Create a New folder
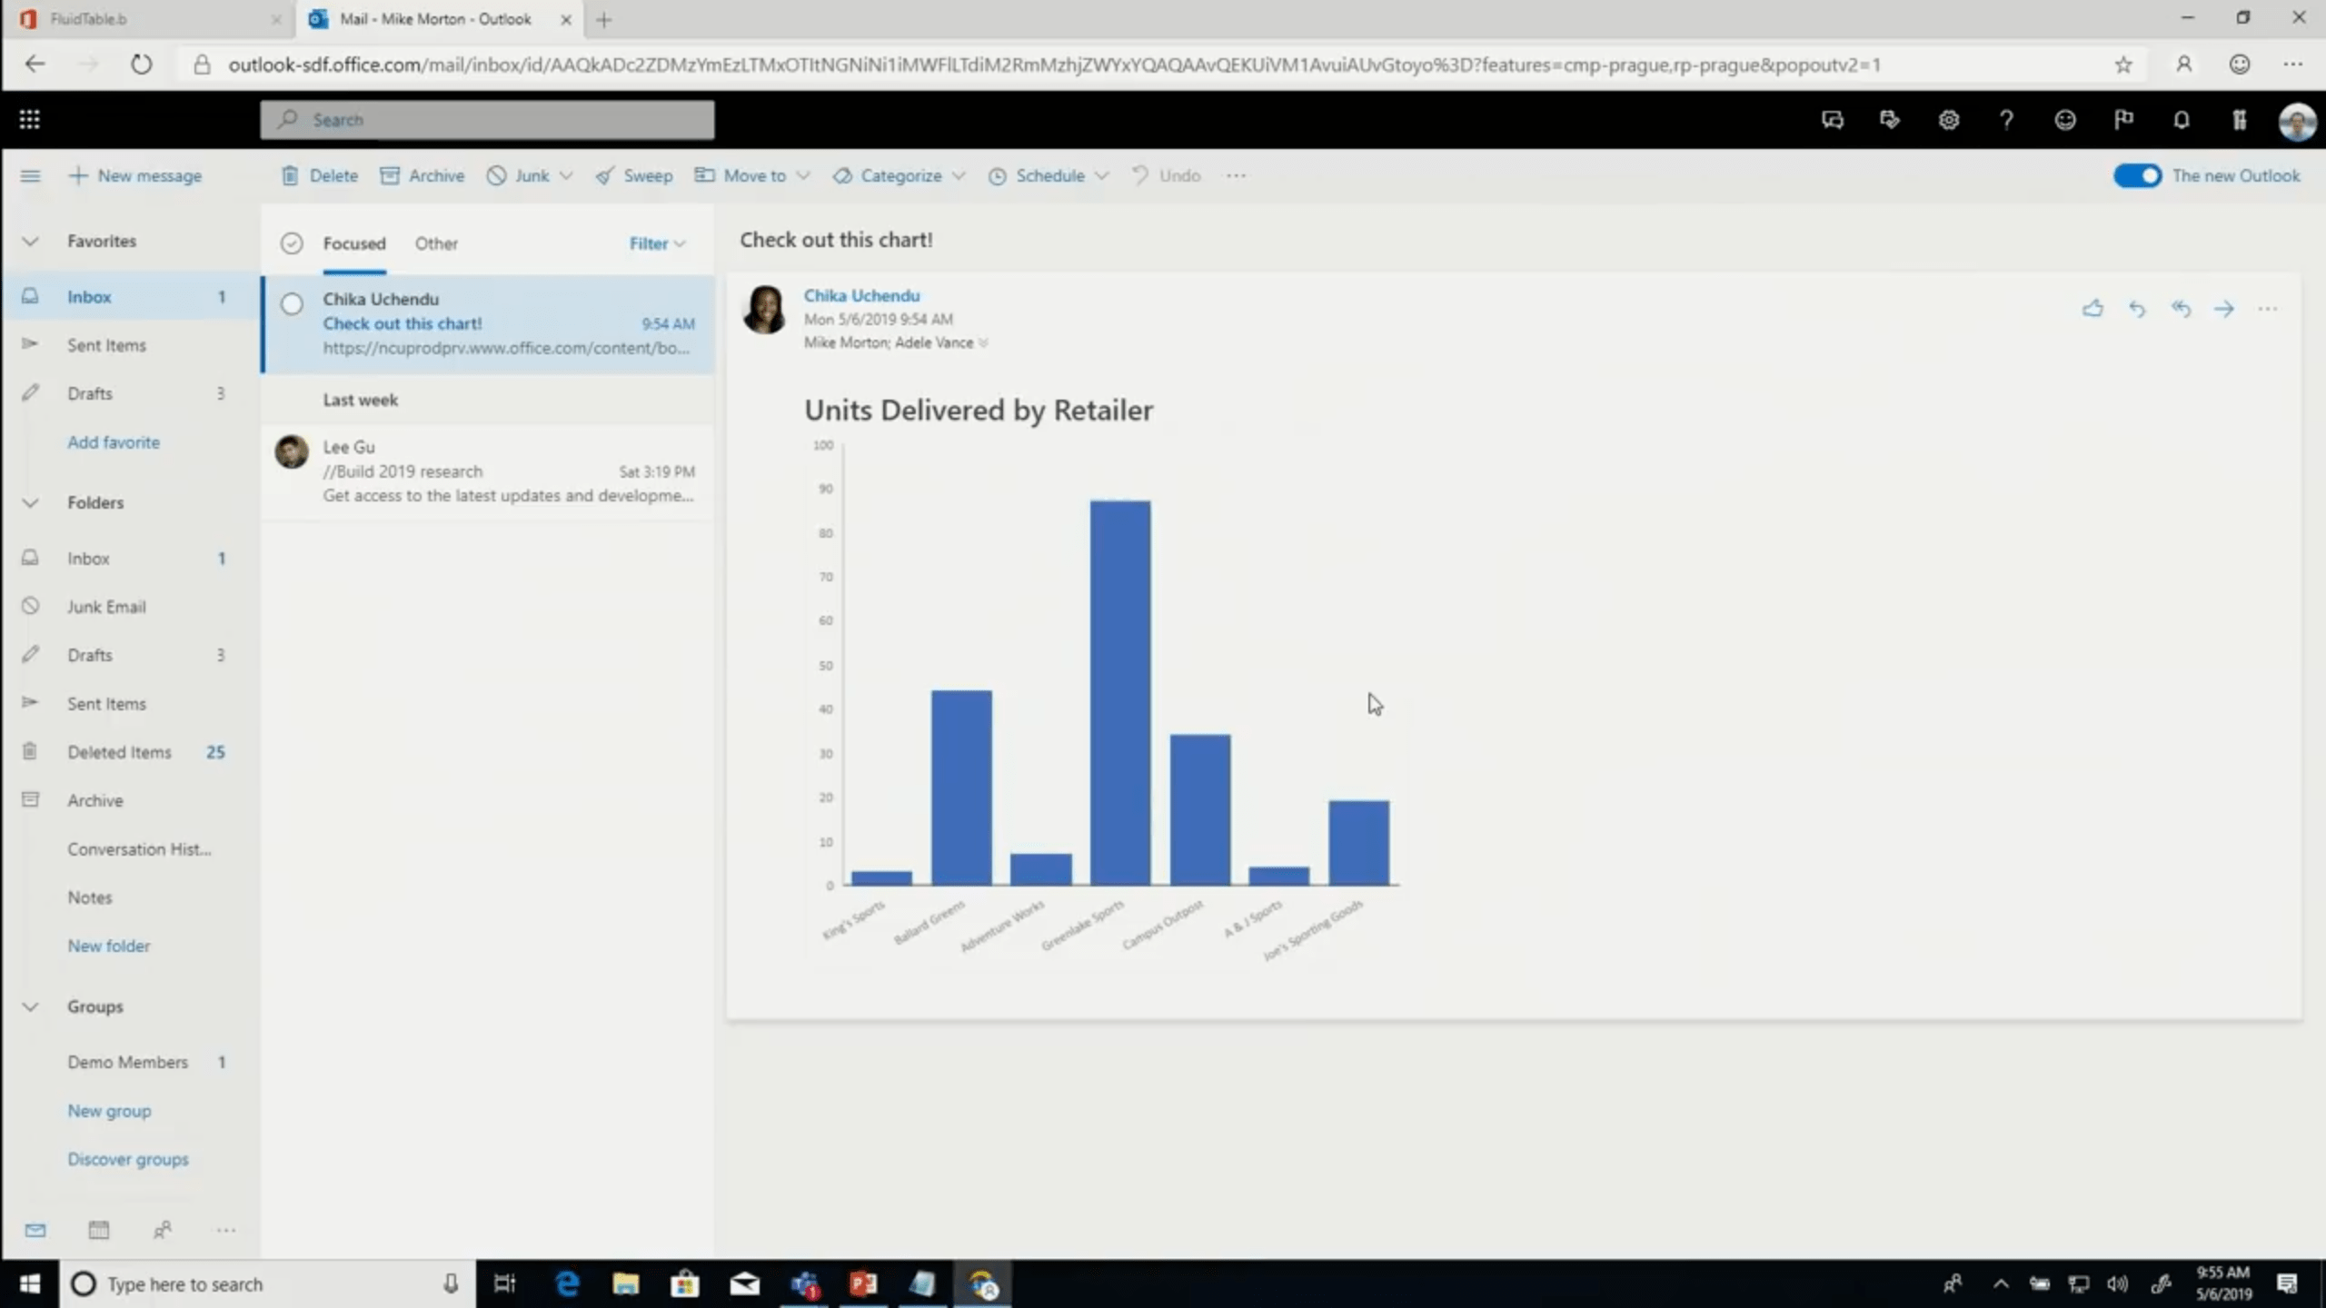 click(x=109, y=946)
